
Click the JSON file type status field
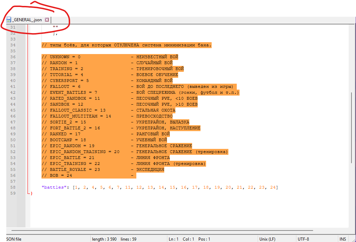[x=14, y=239]
